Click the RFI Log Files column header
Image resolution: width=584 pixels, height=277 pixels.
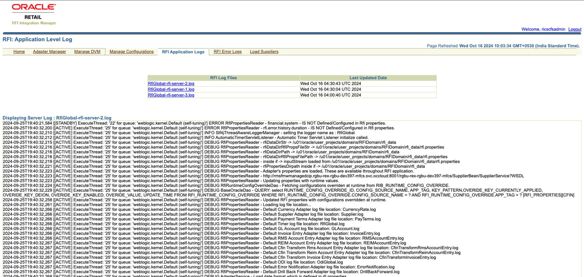tap(223, 78)
